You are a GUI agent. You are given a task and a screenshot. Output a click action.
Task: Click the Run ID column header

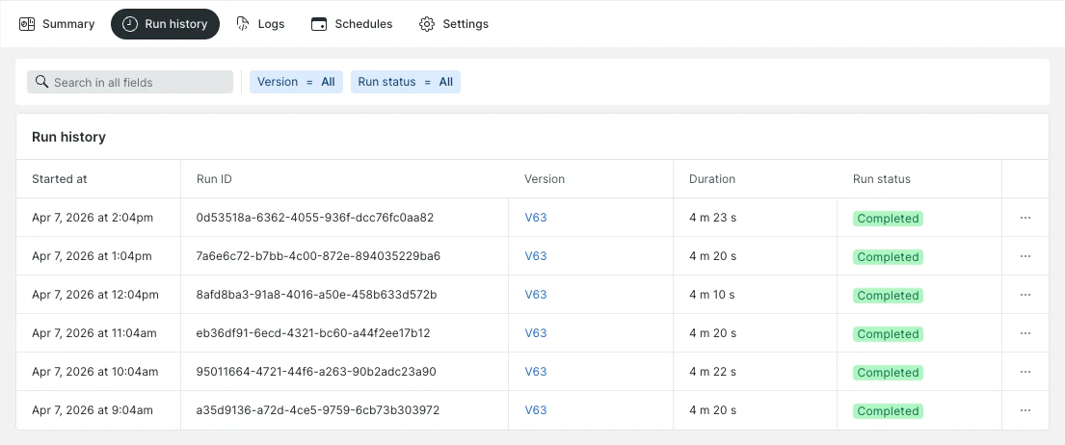click(x=214, y=179)
